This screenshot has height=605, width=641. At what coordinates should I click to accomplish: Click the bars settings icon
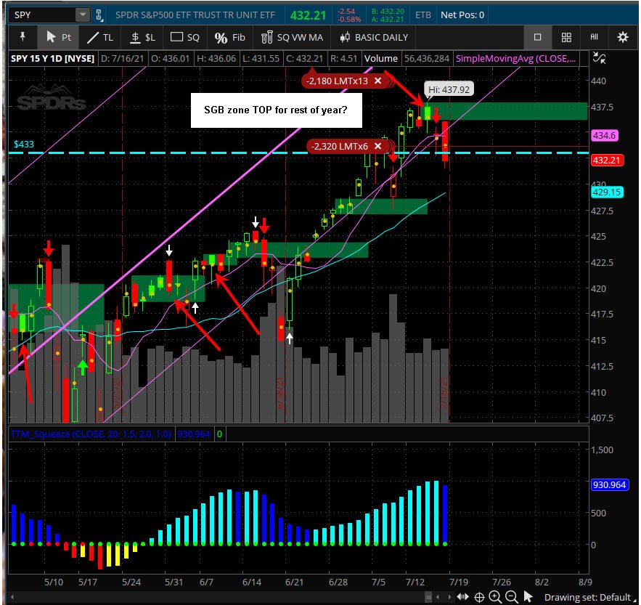pyautogui.click(x=594, y=37)
